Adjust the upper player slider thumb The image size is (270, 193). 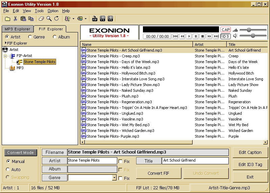[249, 30]
